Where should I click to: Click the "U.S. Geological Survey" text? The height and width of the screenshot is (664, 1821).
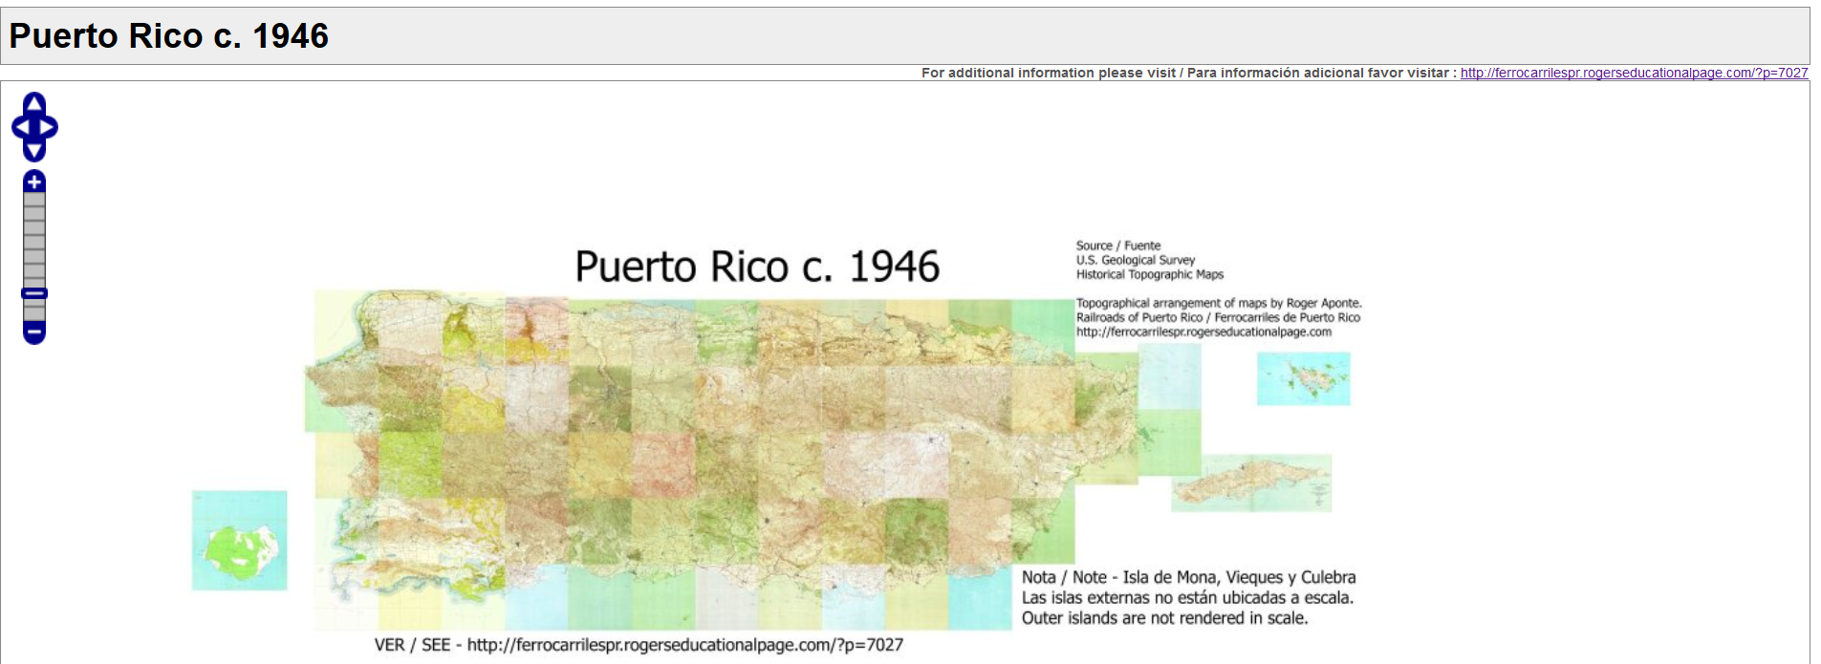(1136, 260)
